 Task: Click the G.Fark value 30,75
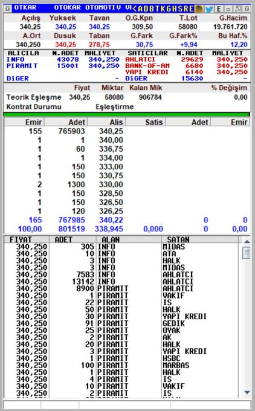coord(144,44)
